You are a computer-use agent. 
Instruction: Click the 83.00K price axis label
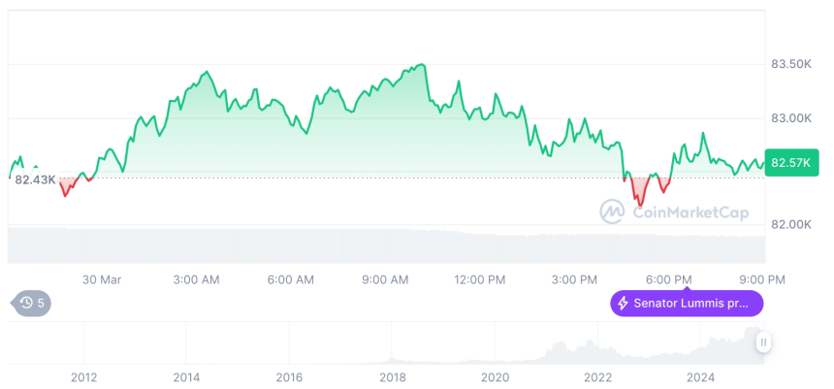click(790, 118)
